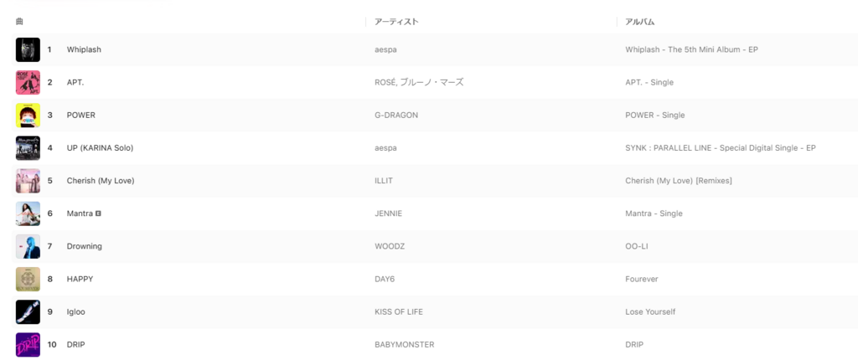
Task: Open the Fourever album link
Action: (642, 279)
